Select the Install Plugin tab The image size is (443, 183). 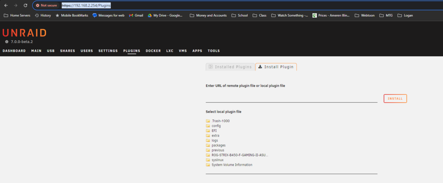[x=276, y=67]
